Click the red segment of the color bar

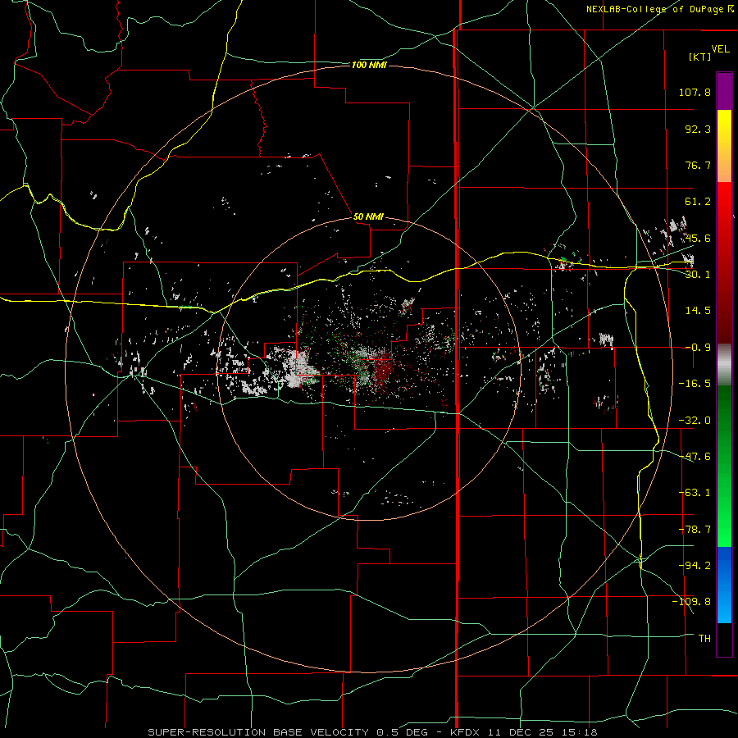click(x=724, y=262)
